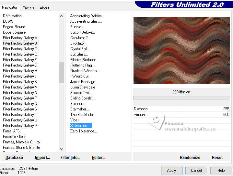Viewport: 233px width, 176px height.
Task: Select Filter Factory Gallery U
Action: pos(20,120)
